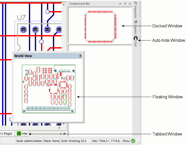Viewport: 186px width, 145px height.
Task: Click the horizontal scrollbar right arrow
Action: (x=60, y=128)
